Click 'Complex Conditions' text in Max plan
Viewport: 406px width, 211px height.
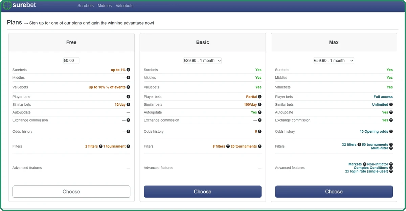coord(371,168)
